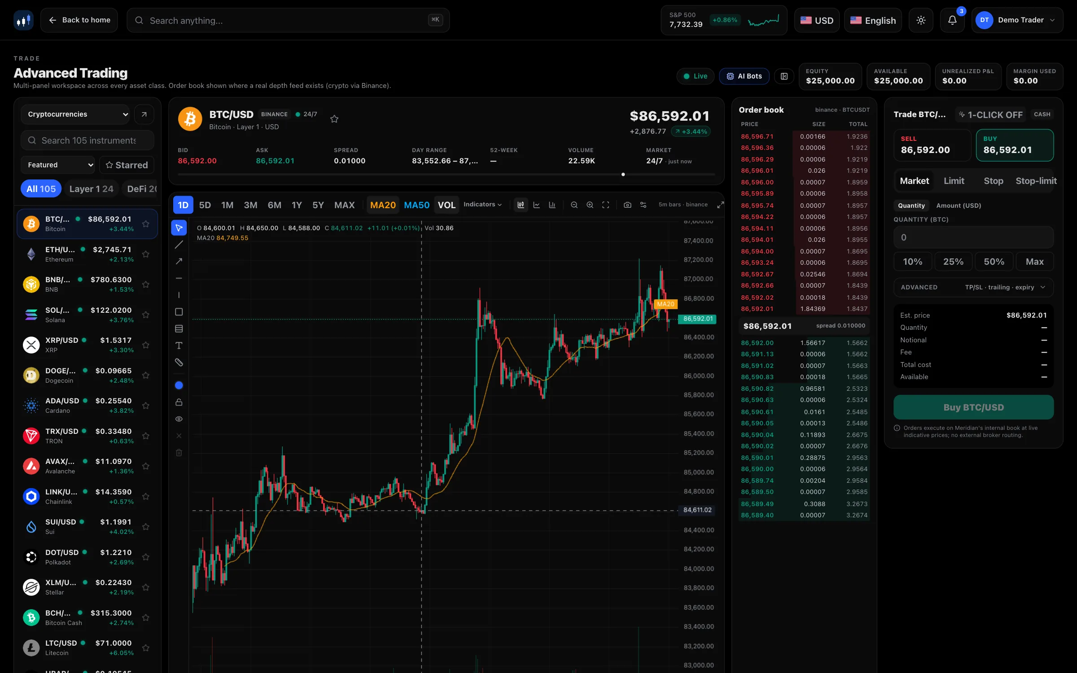Open the Demo Trader account menu
The image size is (1077, 673).
coord(1017,20)
